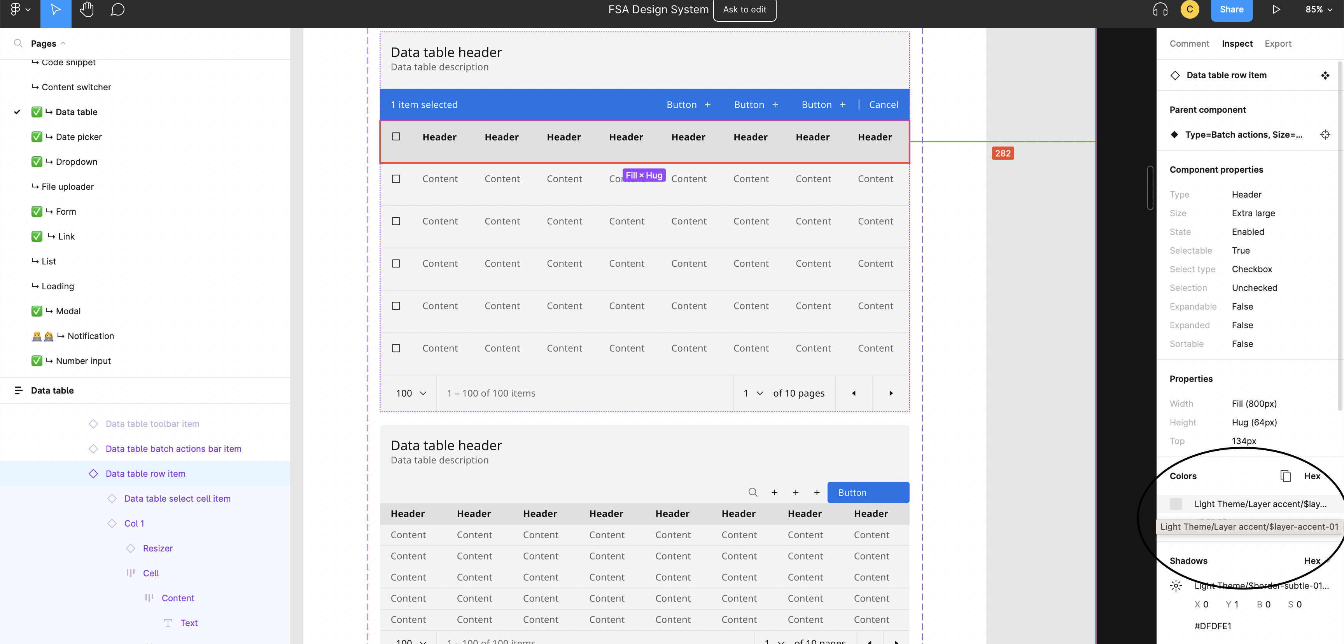Click the second Button in batch actions bar
Image resolution: width=1344 pixels, height=644 pixels.
(756, 105)
